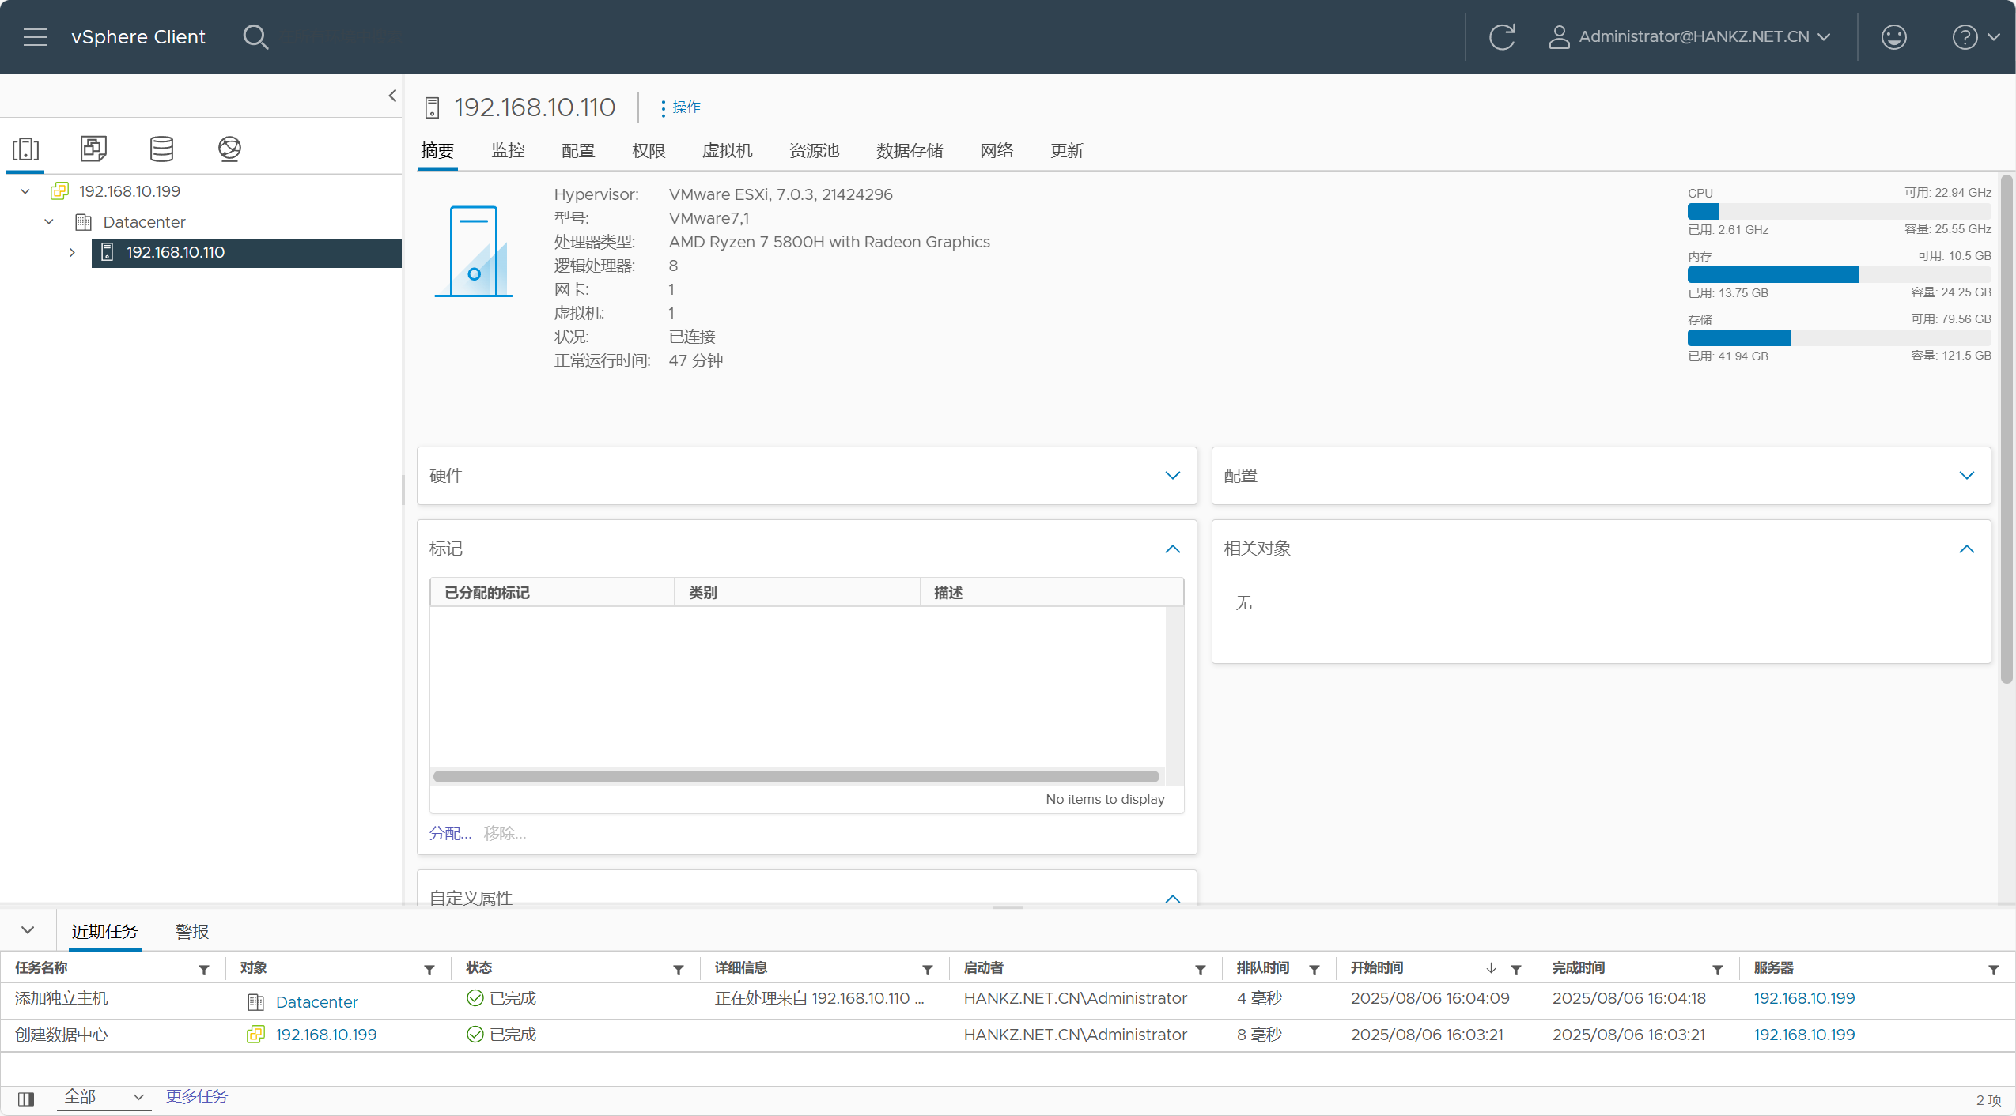The image size is (2016, 1116).
Task: Switch to the 警报 tab
Action: [x=192, y=932]
